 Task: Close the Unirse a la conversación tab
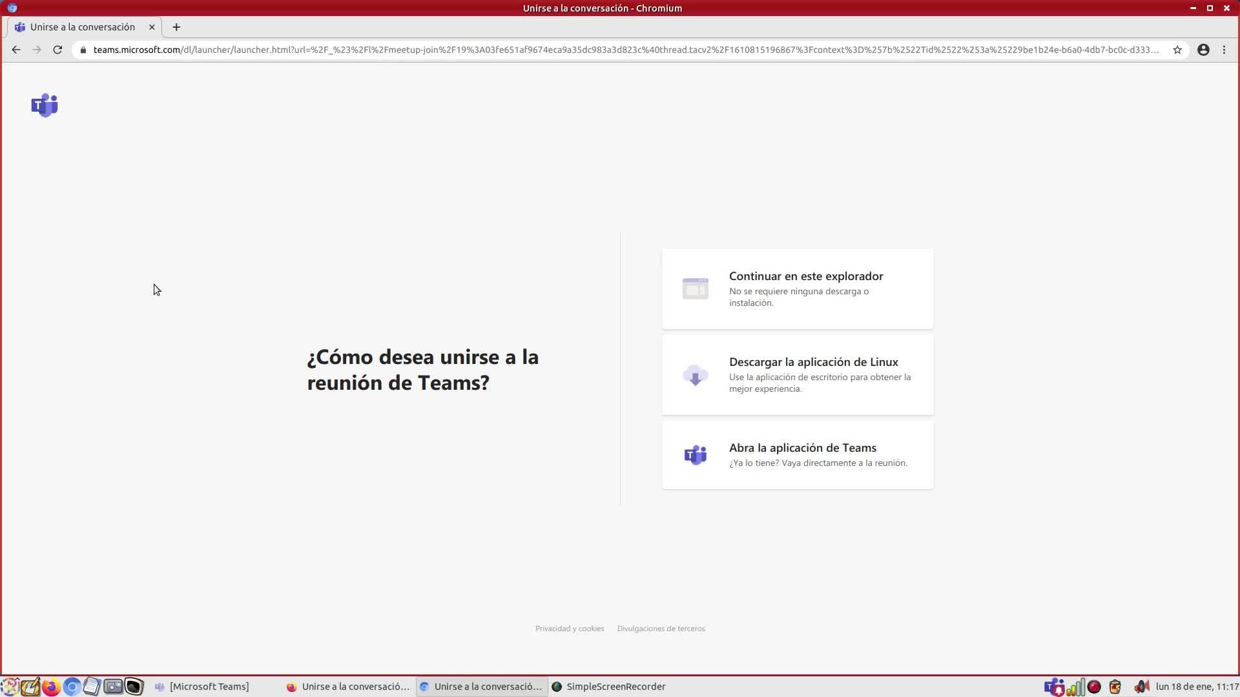click(152, 27)
